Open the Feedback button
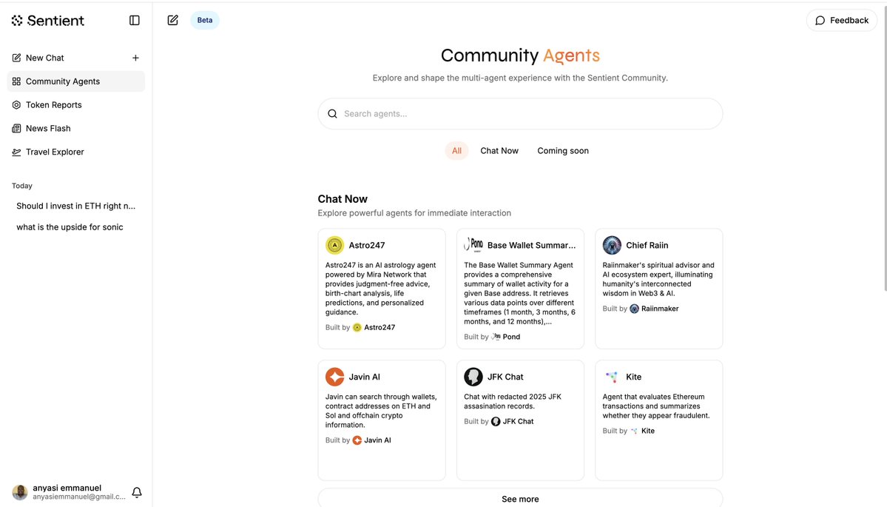The height and width of the screenshot is (507, 887). click(842, 21)
